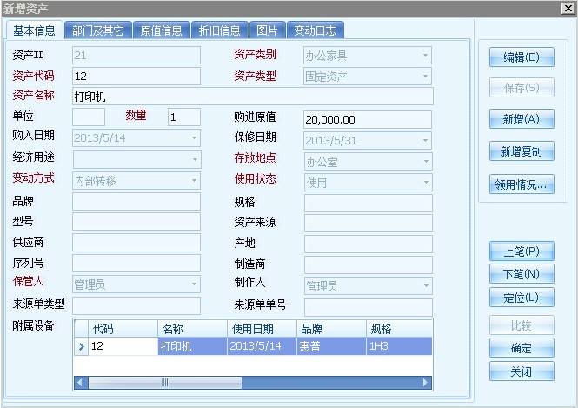578x408 pixels.
Task: Open the 购入日期 date picker
Action: click(x=195, y=138)
